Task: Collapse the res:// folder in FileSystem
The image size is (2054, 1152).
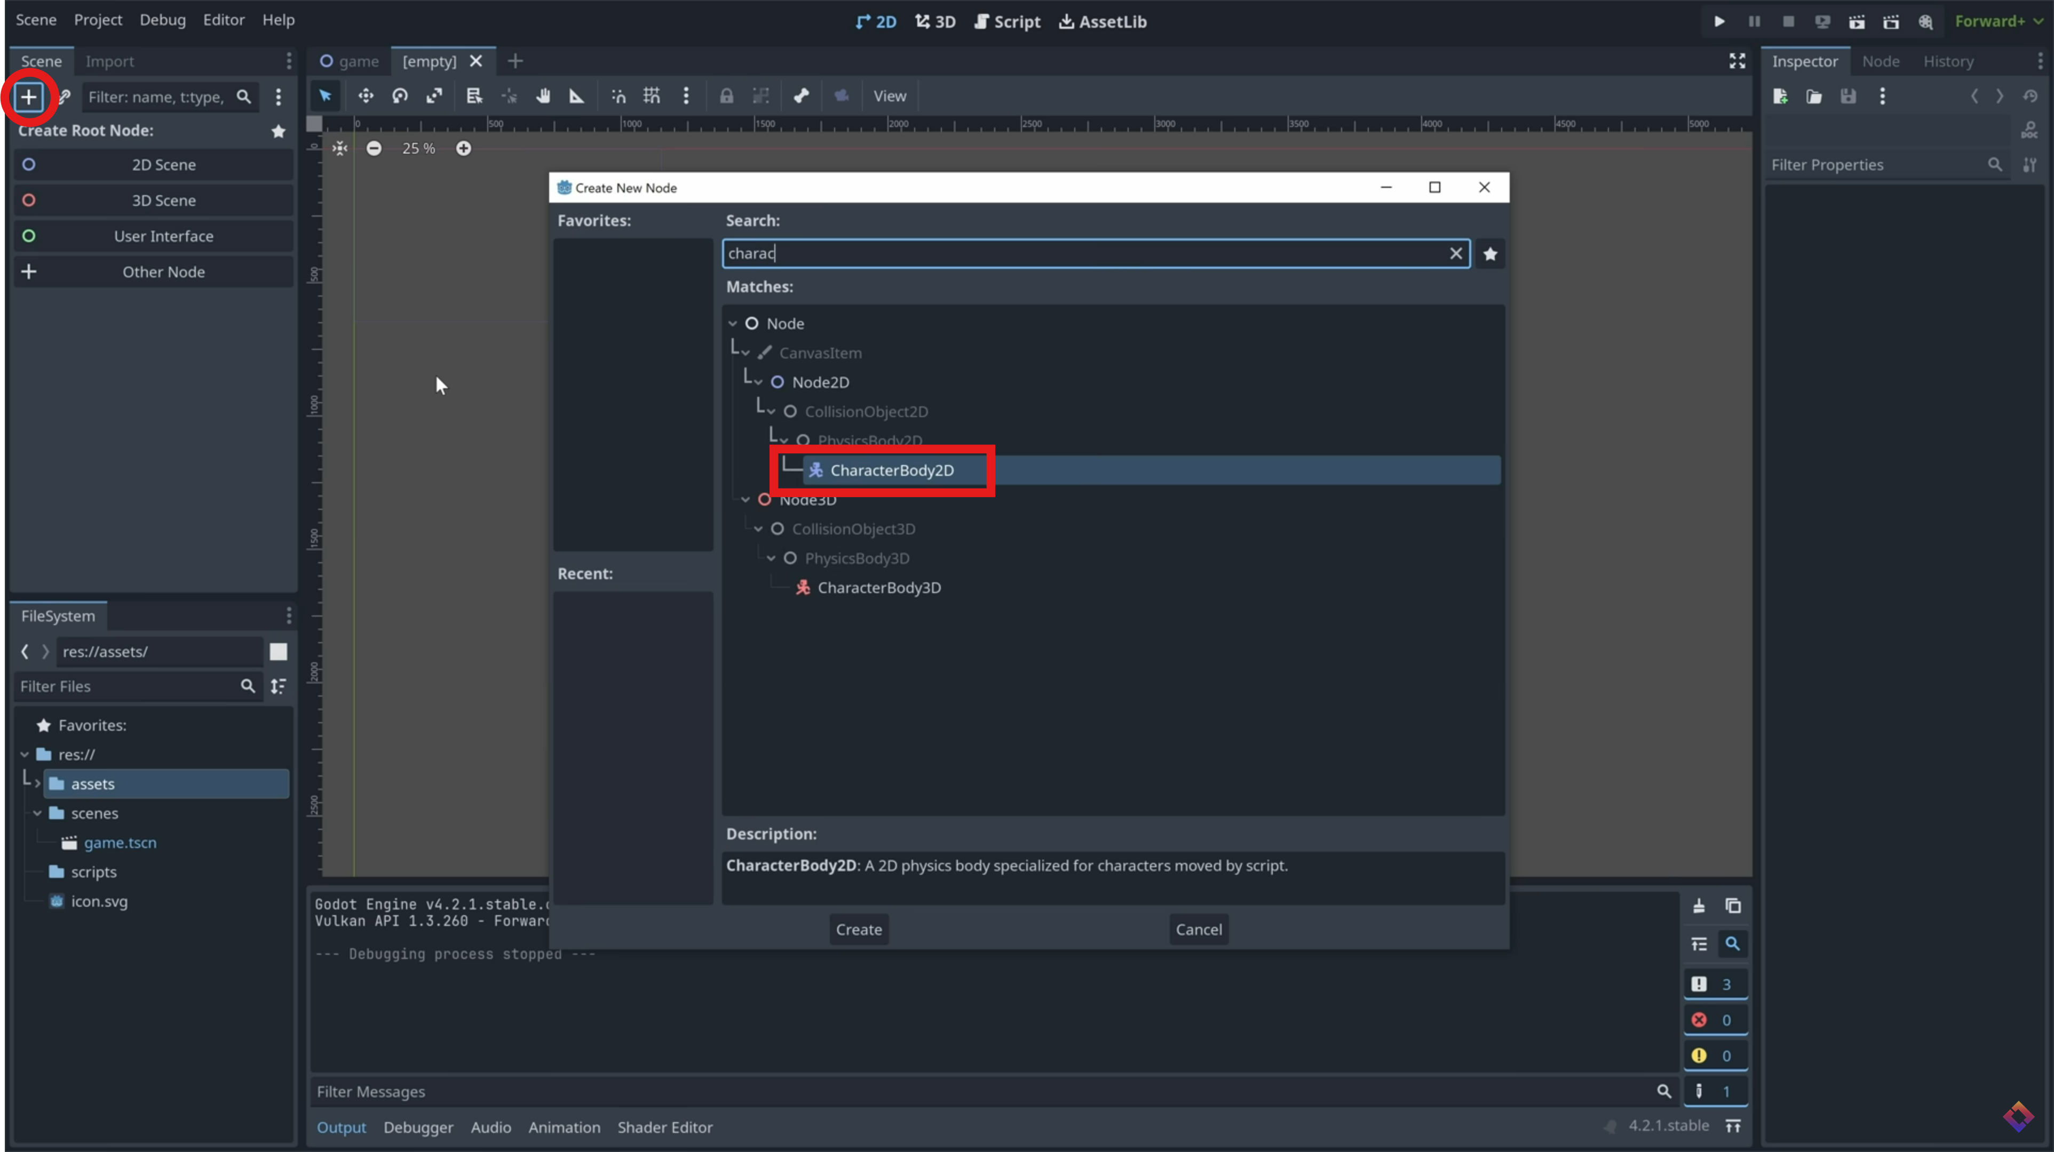Action: click(25, 755)
